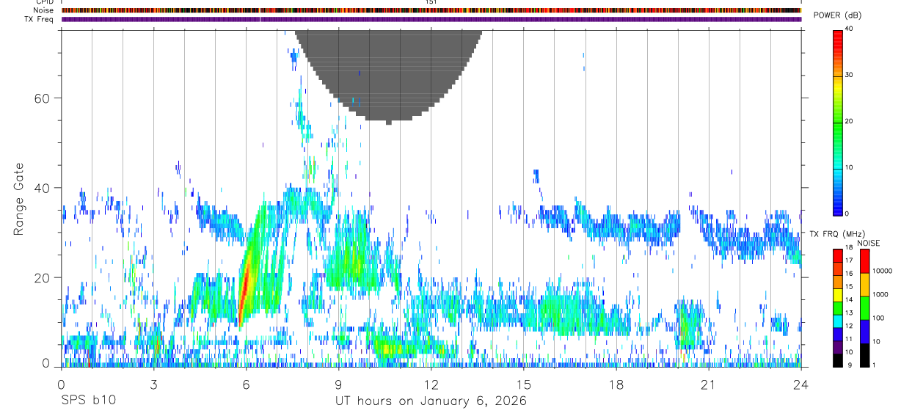
Task: Click the time axis tick label 9
Action: (338, 384)
